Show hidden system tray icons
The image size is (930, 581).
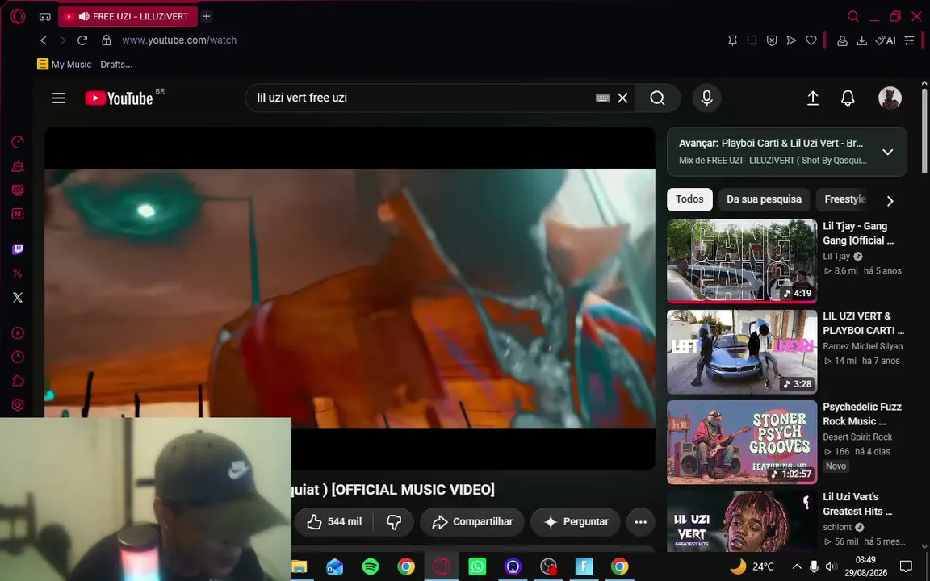797,566
